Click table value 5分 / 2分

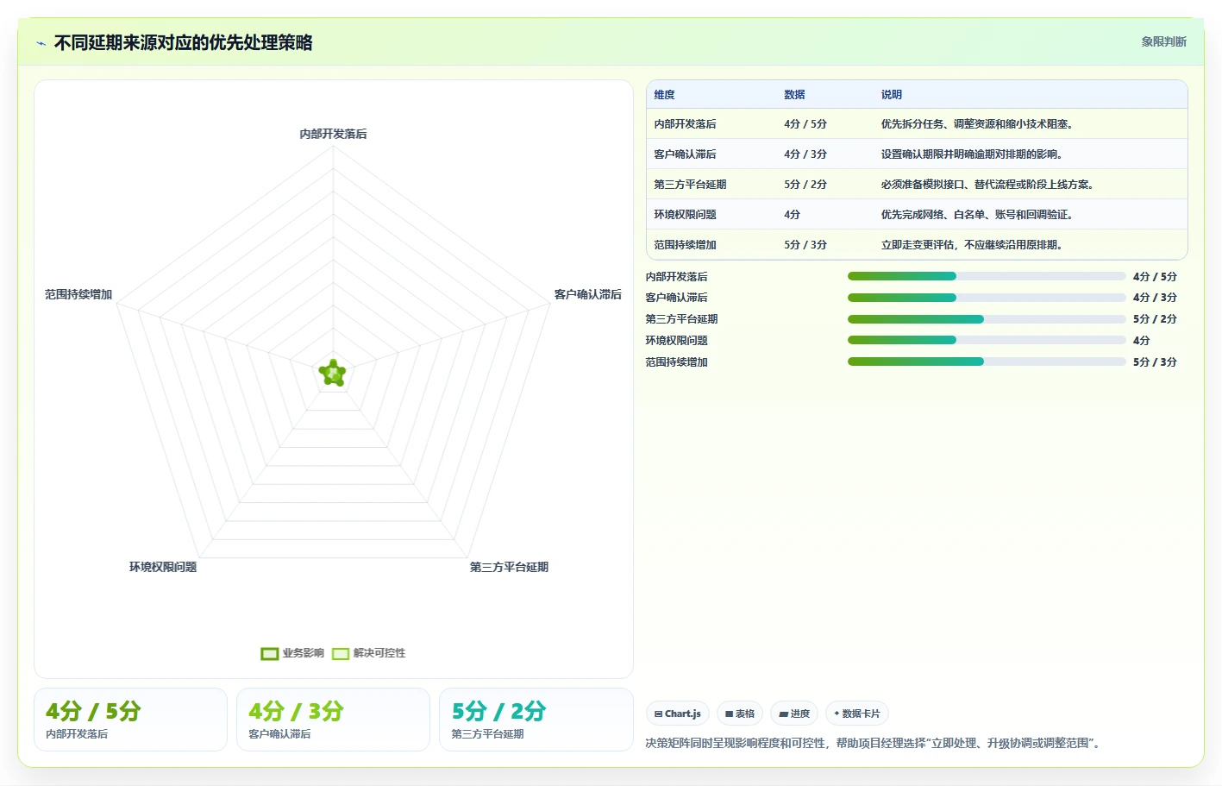tap(805, 185)
